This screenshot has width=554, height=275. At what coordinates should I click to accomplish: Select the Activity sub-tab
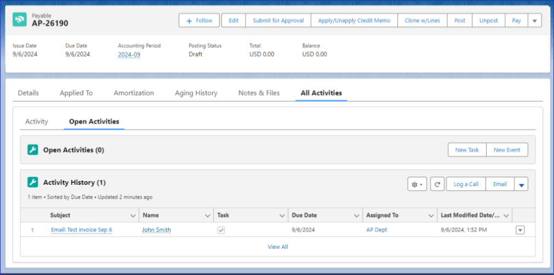(x=37, y=121)
